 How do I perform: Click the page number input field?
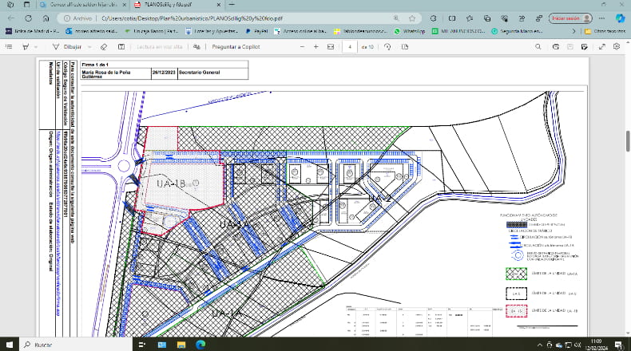click(350, 47)
